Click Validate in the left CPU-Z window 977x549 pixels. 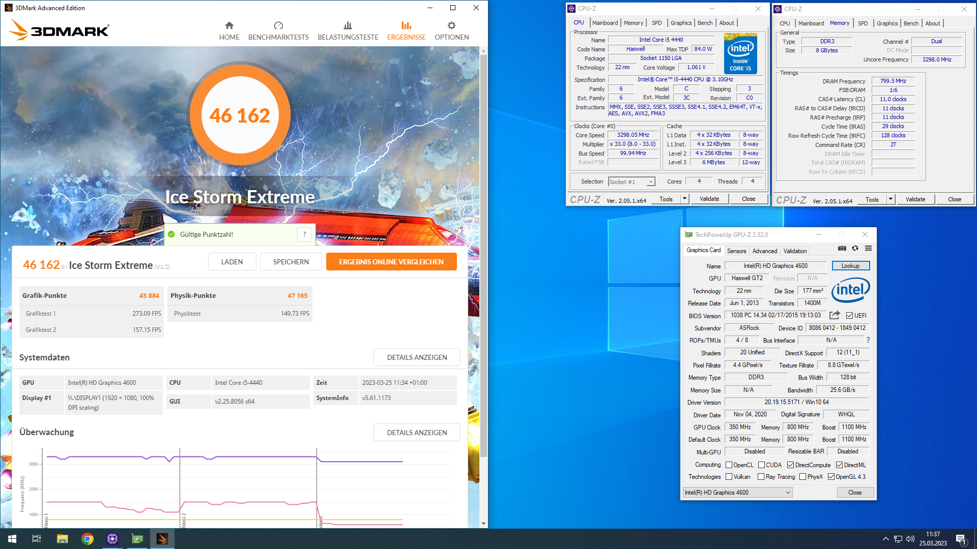[709, 199]
